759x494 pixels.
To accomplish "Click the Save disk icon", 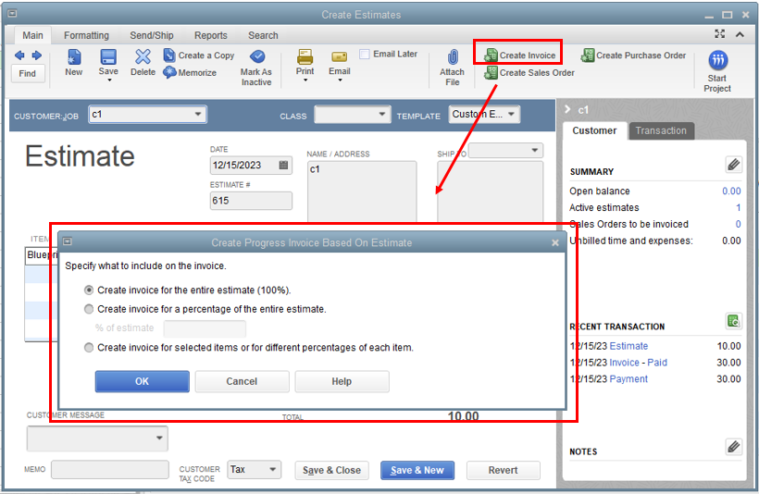I will pyautogui.click(x=108, y=57).
